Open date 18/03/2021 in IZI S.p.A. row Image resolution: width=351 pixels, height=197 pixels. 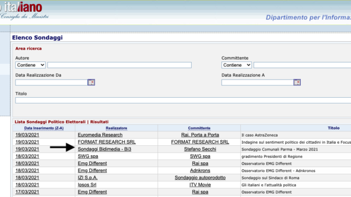tap(27, 177)
